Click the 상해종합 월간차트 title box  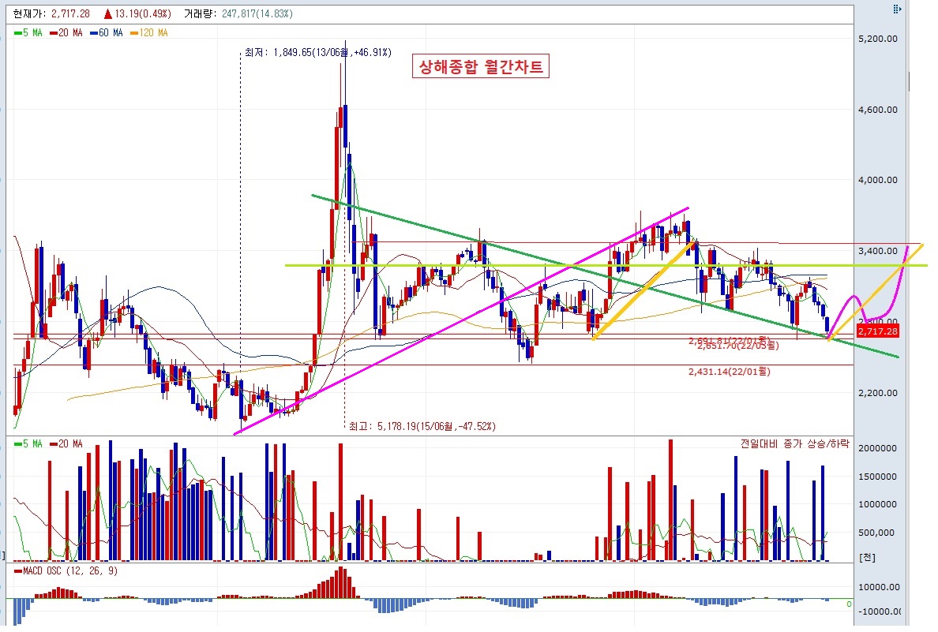pyautogui.click(x=480, y=67)
